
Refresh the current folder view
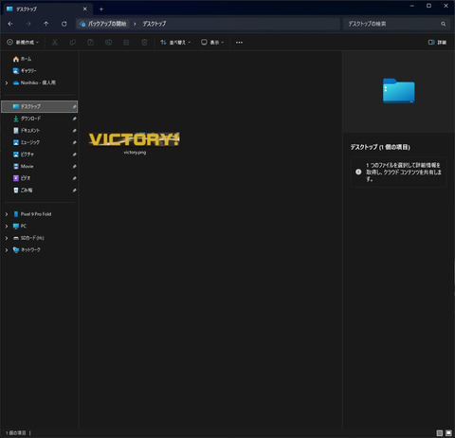pos(64,24)
